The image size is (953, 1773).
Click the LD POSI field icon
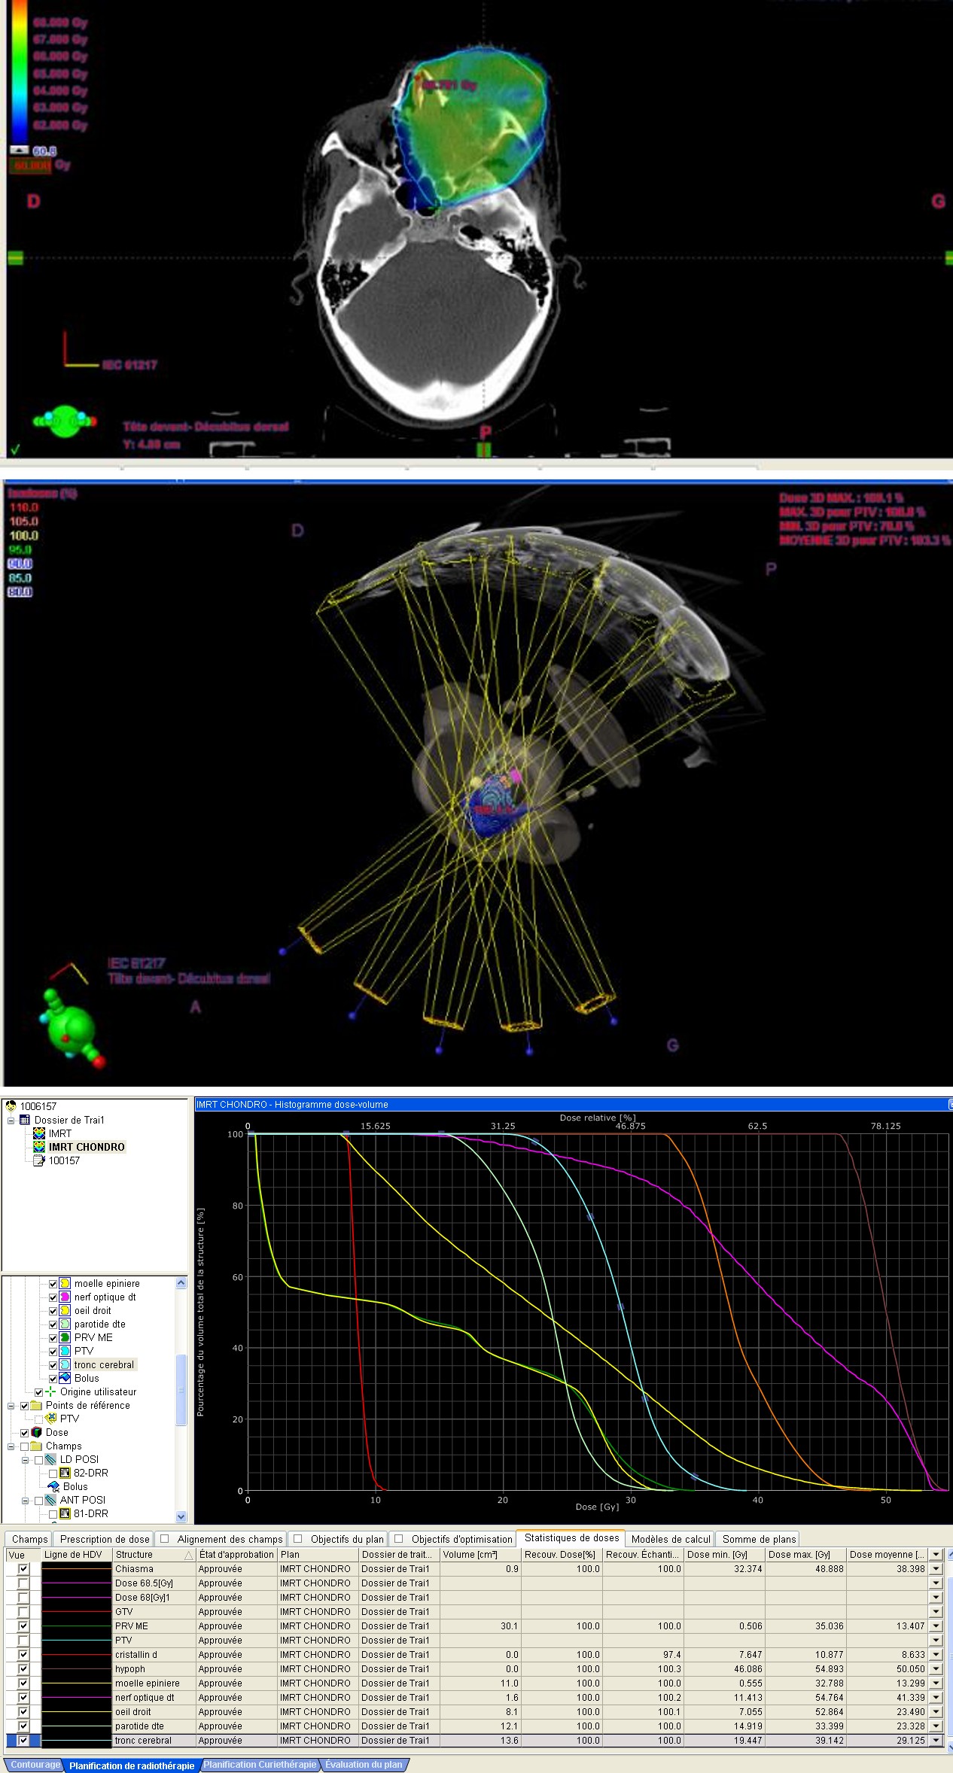point(51,1459)
